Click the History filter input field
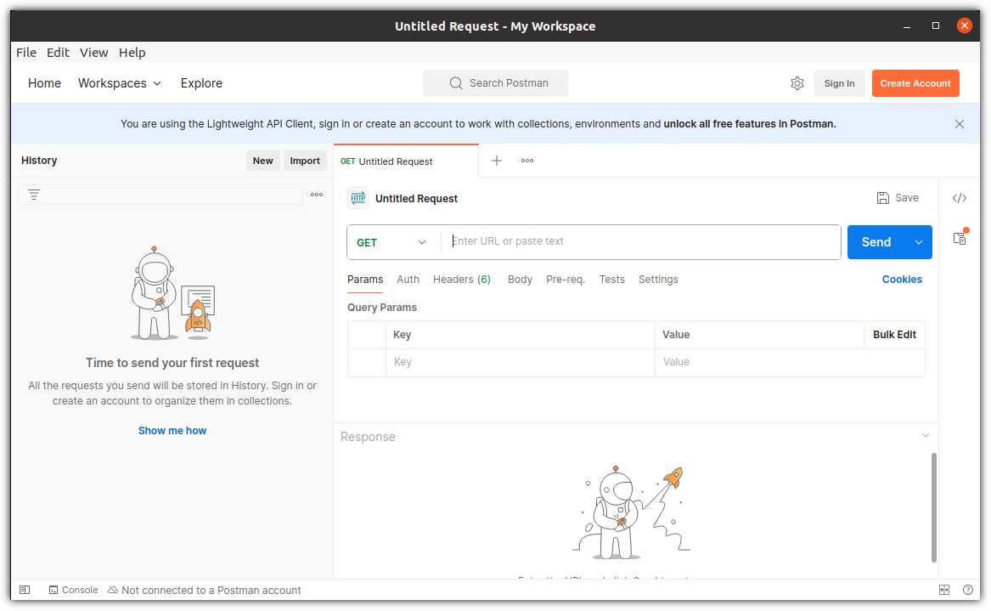Viewport: 991px width, 611px height. tap(160, 195)
